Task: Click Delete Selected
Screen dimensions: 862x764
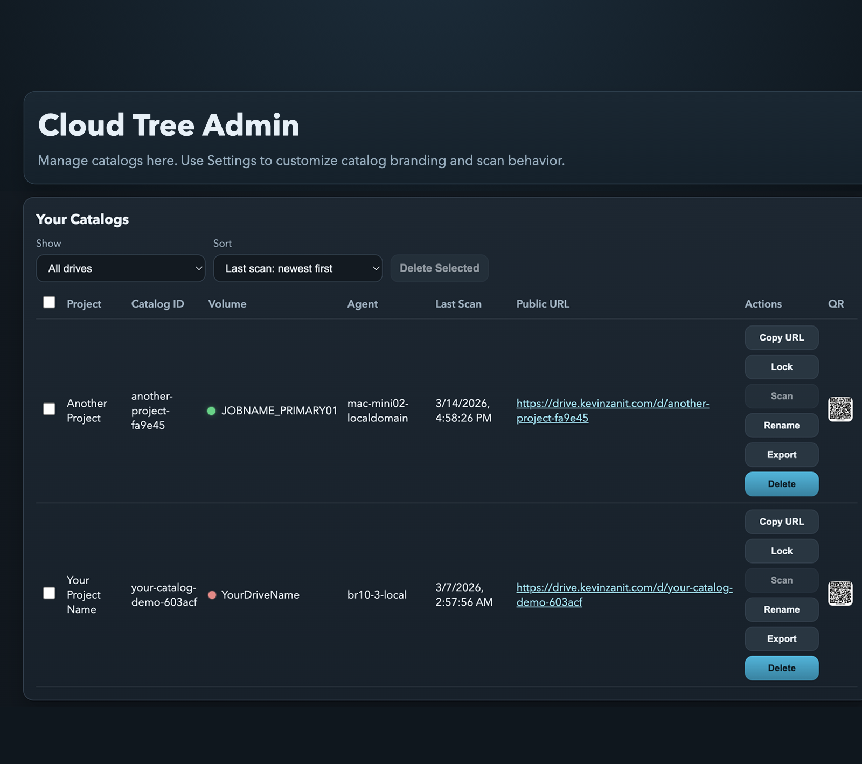Action: pyautogui.click(x=439, y=268)
